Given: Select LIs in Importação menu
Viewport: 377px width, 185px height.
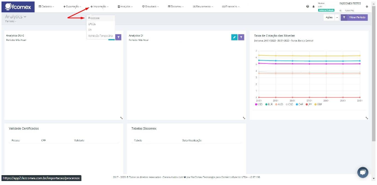Looking at the screenshot, I should pos(101,30).
